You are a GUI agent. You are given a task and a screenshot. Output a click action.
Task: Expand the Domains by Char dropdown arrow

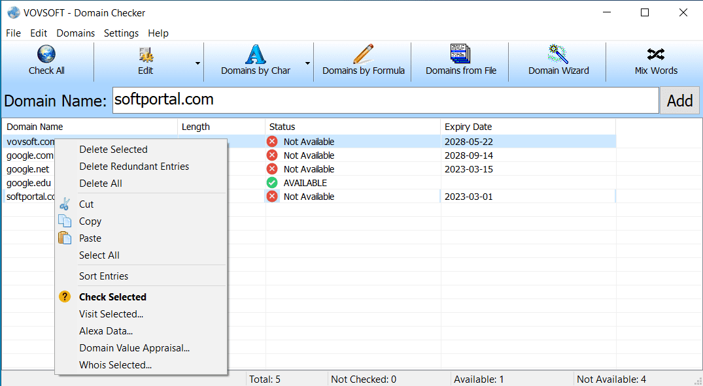pos(307,63)
